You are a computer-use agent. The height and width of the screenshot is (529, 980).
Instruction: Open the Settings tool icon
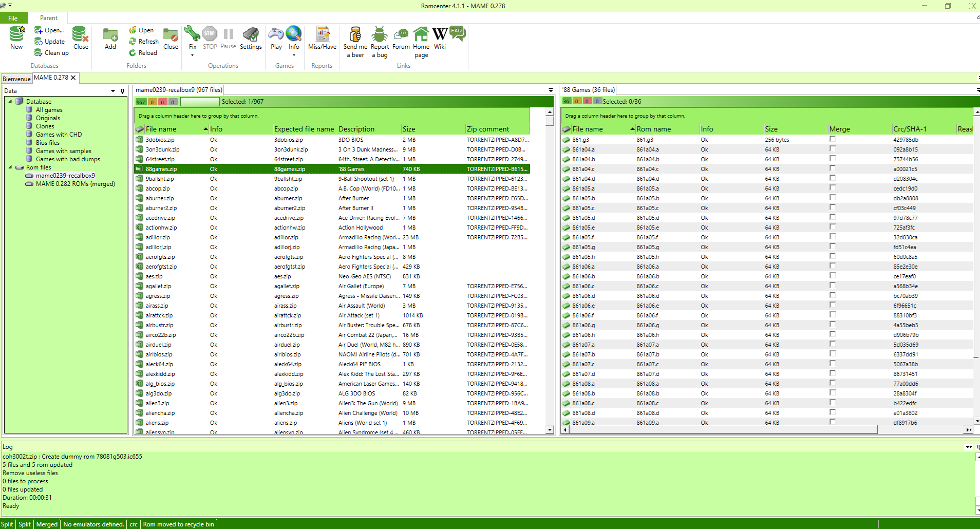click(251, 34)
